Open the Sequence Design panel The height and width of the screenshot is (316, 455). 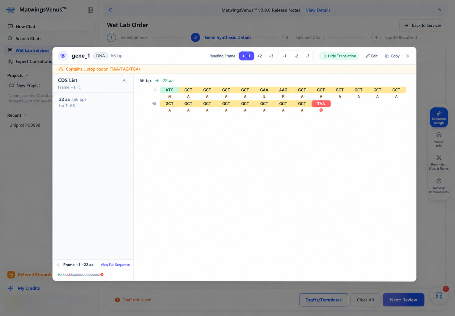439,117
